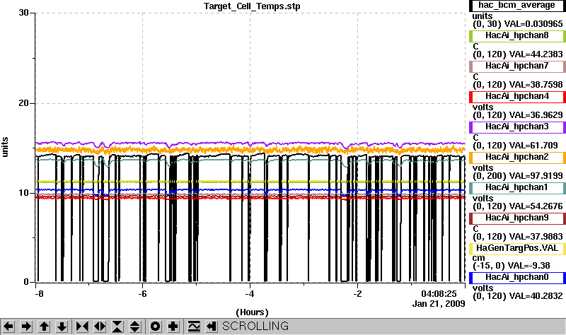
Task: Click the VAL=97.9199 readout
Action: [x=536, y=175]
